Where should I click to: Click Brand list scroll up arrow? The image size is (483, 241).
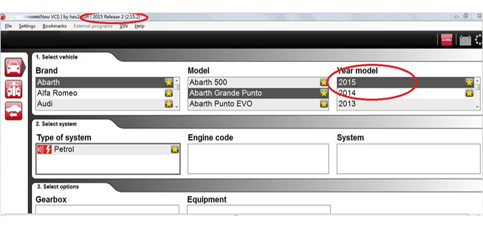pyautogui.click(x=177, y=80)
